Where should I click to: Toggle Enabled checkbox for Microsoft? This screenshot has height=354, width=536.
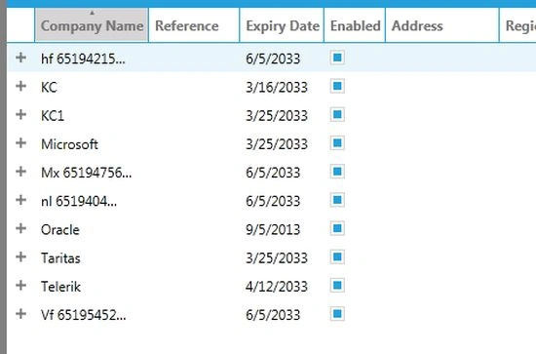[337, 143]
